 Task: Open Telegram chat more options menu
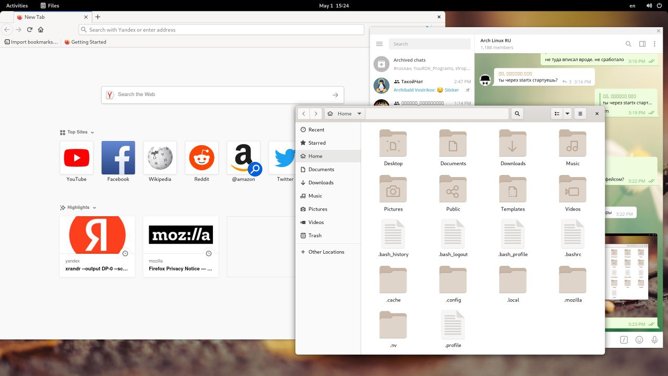pos(654,44)
